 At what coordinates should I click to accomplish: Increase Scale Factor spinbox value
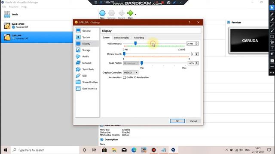197,62
